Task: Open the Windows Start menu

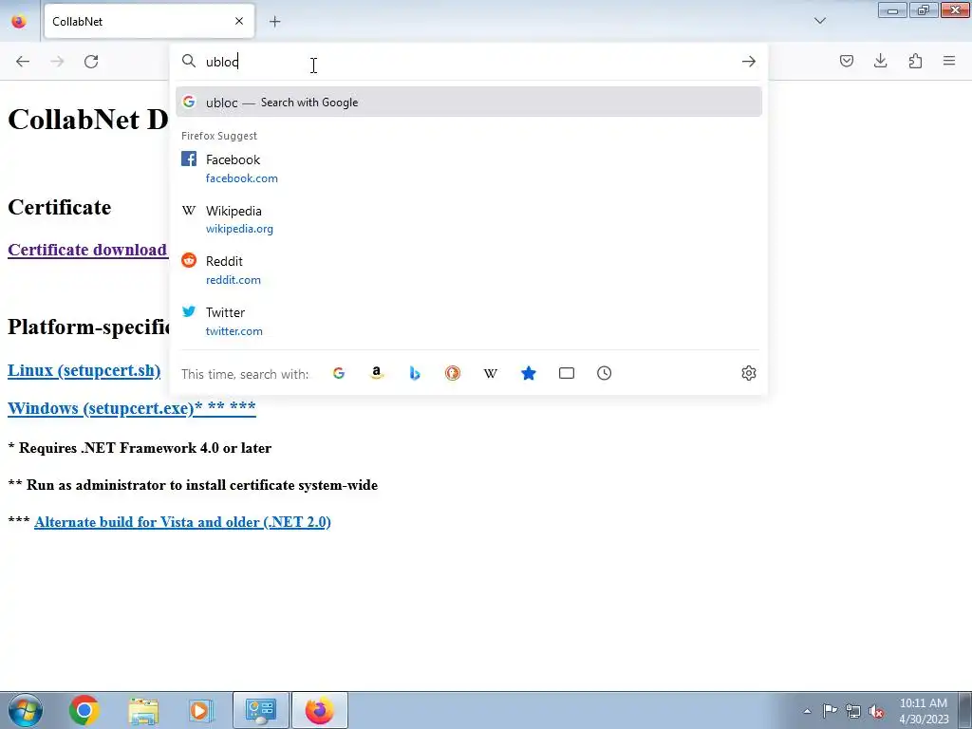Action: tap(26, 710)
